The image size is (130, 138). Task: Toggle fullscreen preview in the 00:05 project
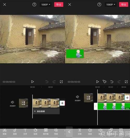126,82
